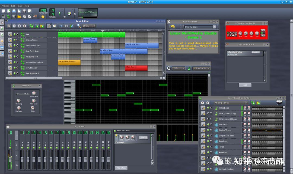
Task: Toggle the EFFECTS CHAIN enable LED
Action: [x=115, y=131]
